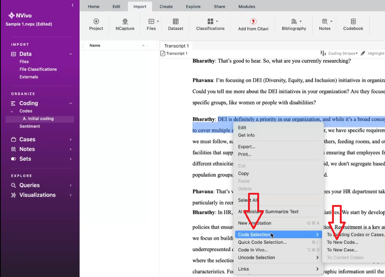Expand the Cases section chevron
The image size is (385, 277).
coord(71,140)
